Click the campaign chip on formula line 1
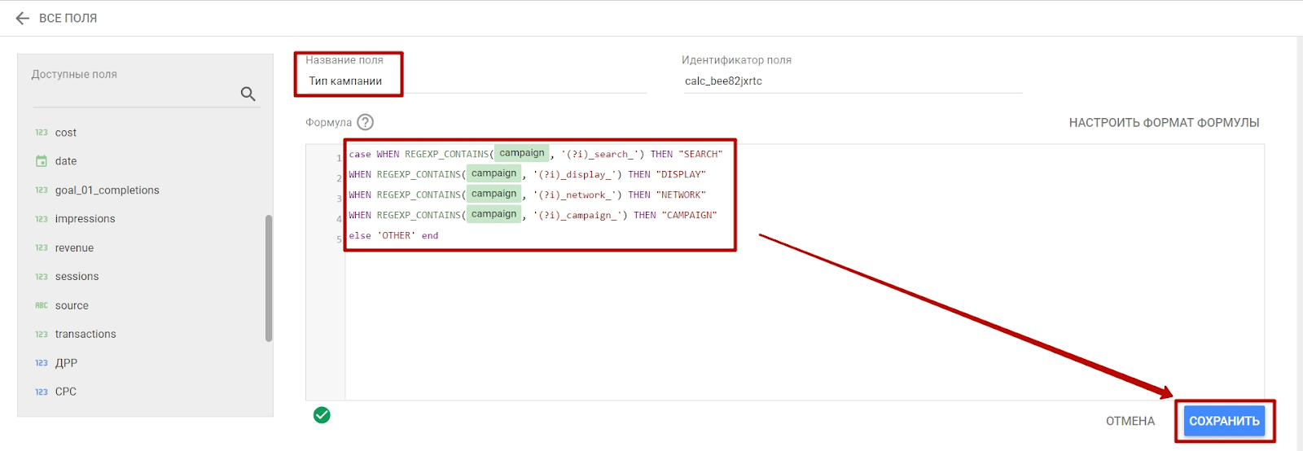This screenshot has height=451, width=1303. pyautogui.click(x=522, y=153)
